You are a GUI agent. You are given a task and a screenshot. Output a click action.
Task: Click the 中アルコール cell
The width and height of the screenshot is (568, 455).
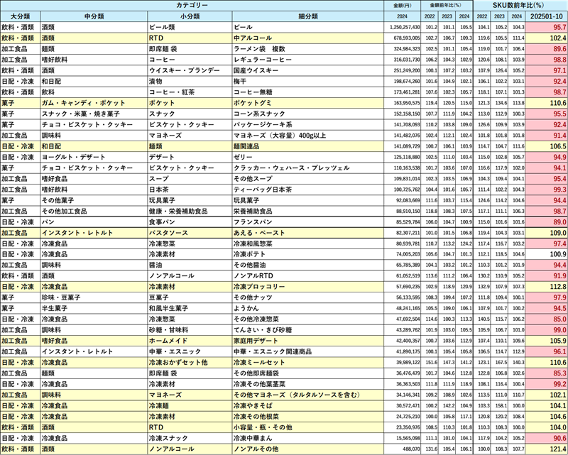(307, 38)
